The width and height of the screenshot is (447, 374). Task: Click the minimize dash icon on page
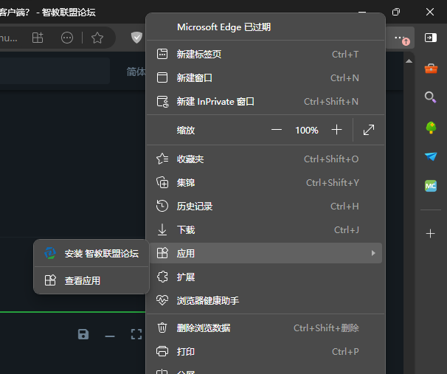click(x=110, y=336)
